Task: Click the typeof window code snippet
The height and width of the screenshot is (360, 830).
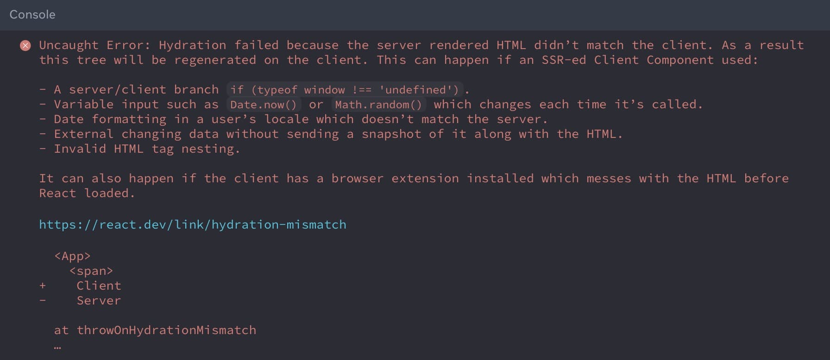Action: click(x=345, y=90)
